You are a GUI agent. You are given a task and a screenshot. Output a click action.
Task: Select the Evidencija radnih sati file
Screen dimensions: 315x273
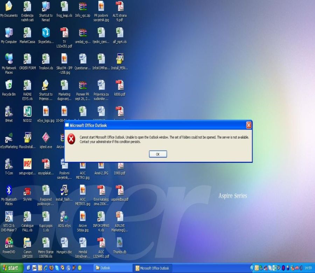[x=27, y=11]
